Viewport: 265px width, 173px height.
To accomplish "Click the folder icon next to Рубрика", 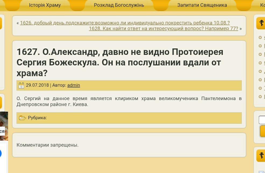I will pyautogui.click(x=23, y=118).
